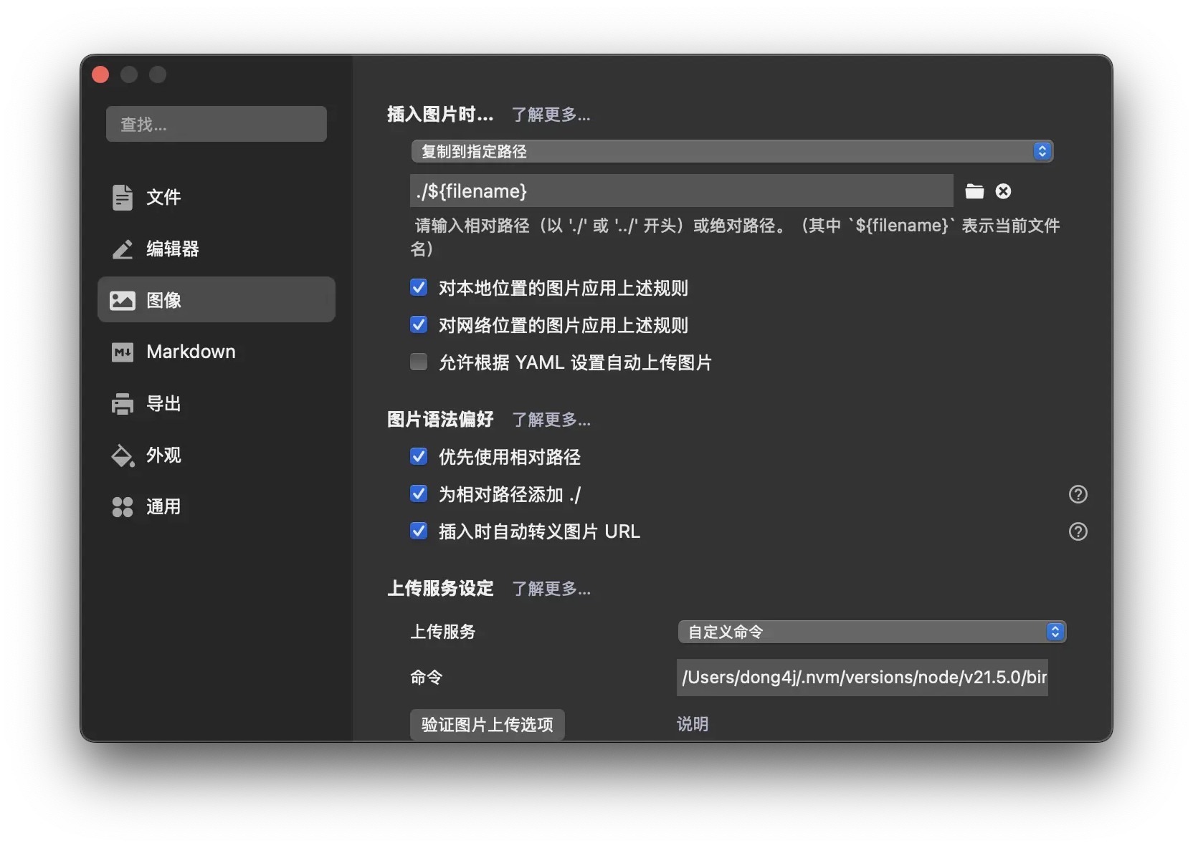Click 了解更多 beside 上传服务设定
The height and width of the screenshot is (848, 1193).
coord(551,589)
